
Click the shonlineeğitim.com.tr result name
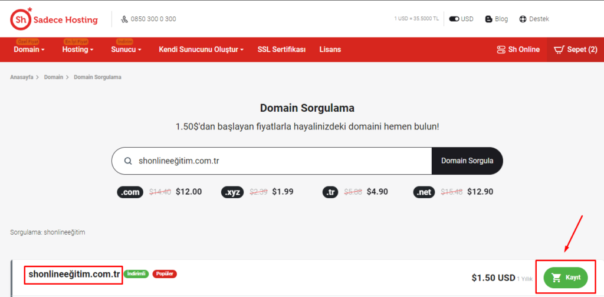(x=74, y=275)
